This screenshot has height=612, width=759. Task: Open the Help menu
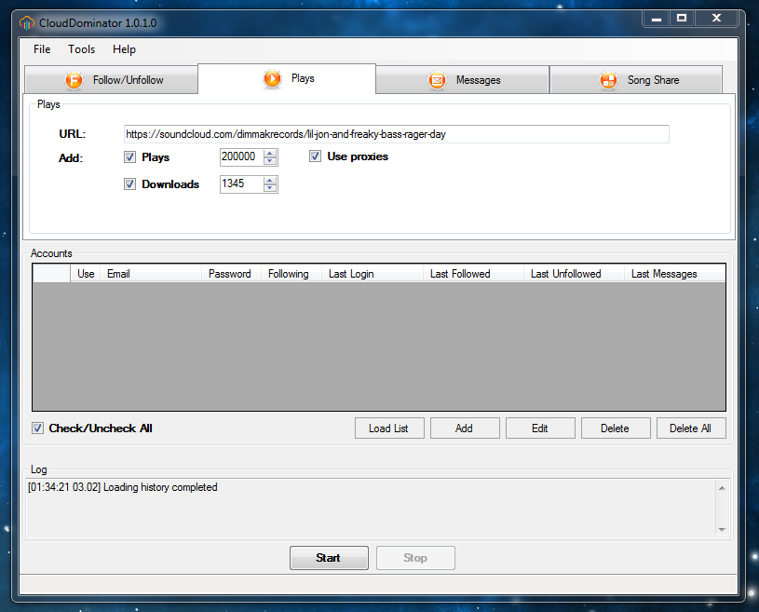click(x=124, y=49)
